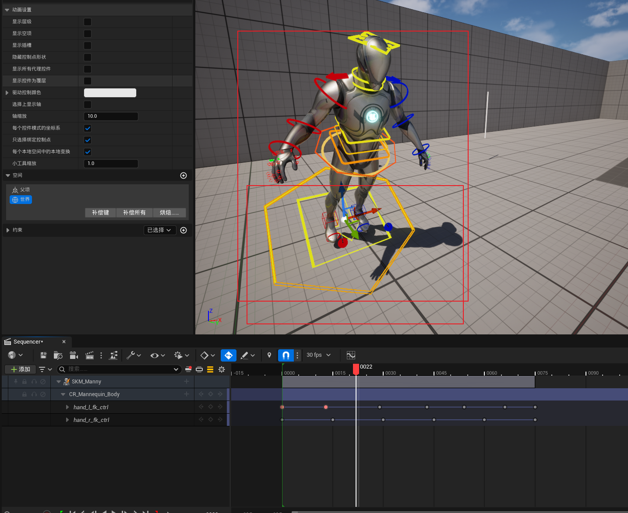Click the 补偿键 button

point(100,213)
